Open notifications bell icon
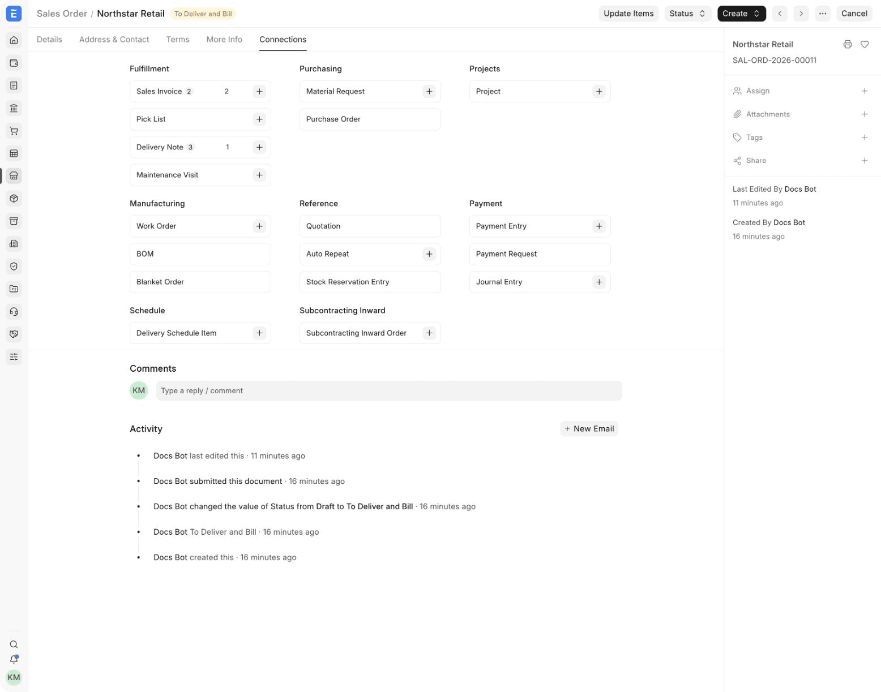This screenshot has height=692, width=881. click(x=14, y=659)
